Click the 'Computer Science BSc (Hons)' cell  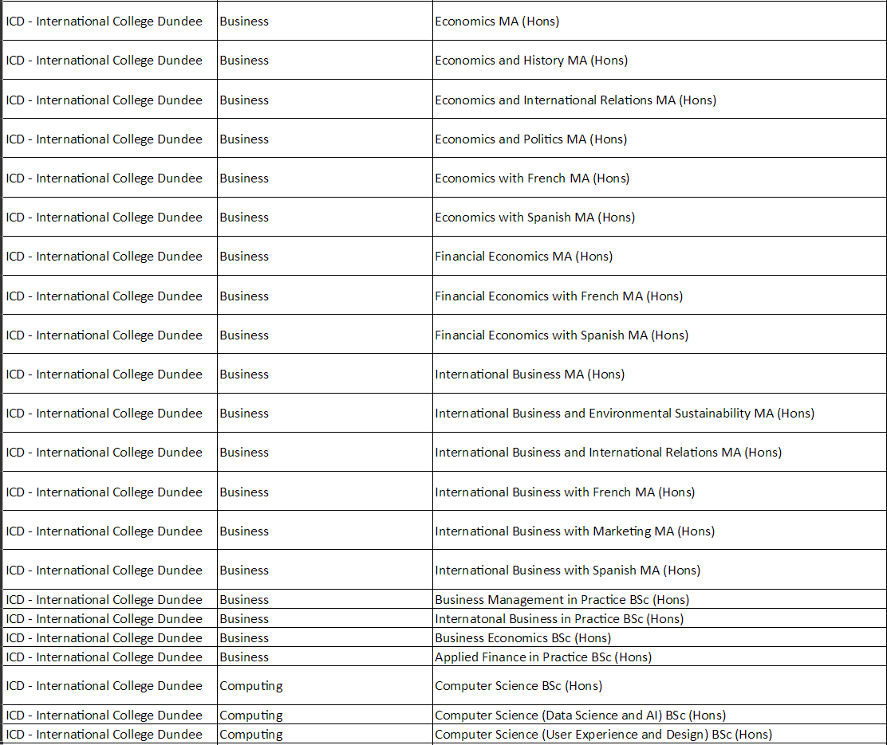coord(660,686)
